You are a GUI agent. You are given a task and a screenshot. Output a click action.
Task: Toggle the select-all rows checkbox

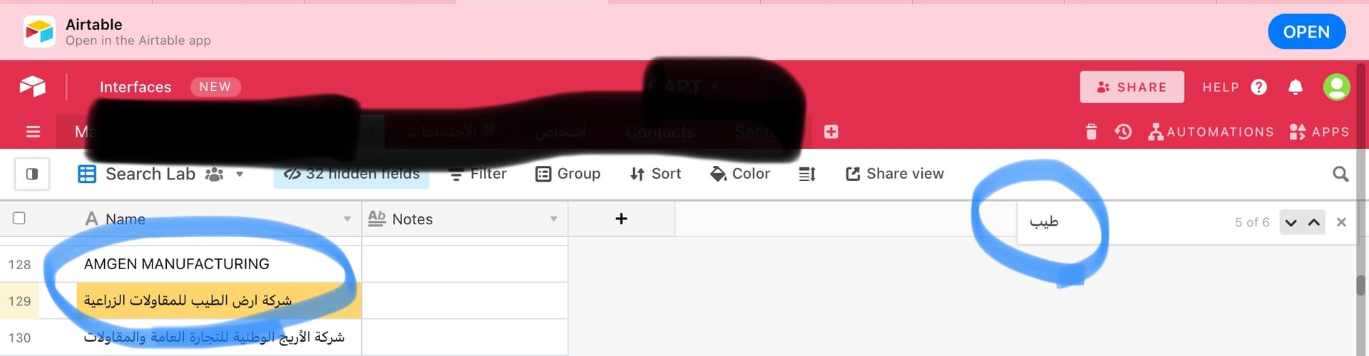tap(19, 218)
